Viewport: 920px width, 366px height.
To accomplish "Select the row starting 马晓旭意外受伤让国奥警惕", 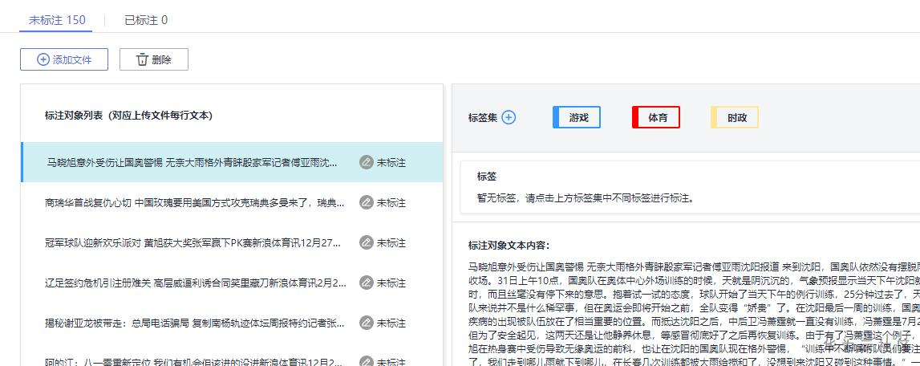I will (232, 162).
